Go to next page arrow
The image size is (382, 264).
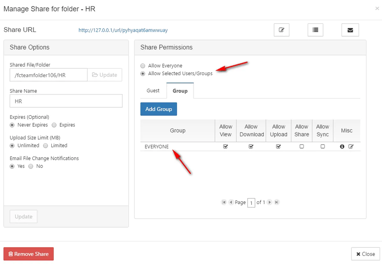[x=270, y=202]
